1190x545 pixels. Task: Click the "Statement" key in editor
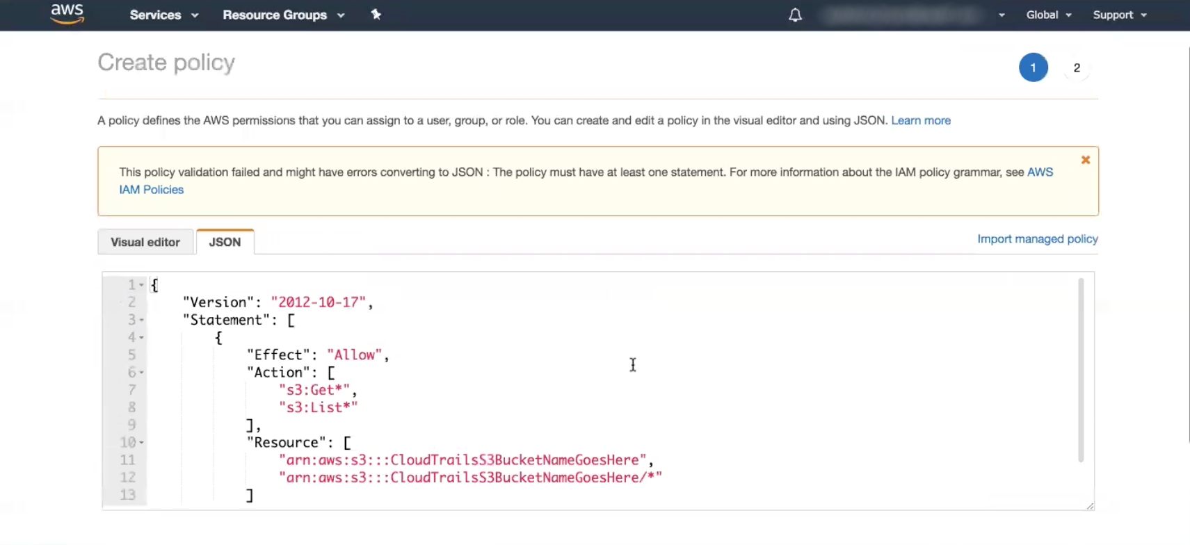tap(226, 320)
